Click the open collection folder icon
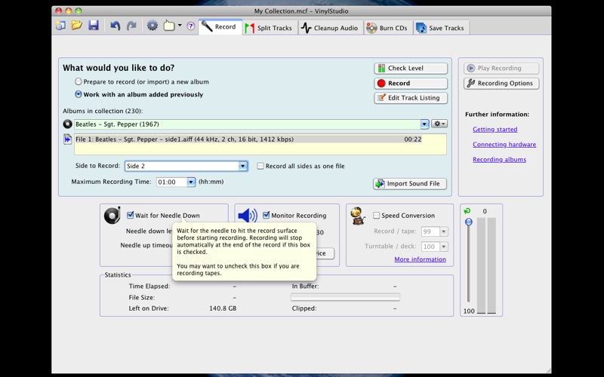 tap(77, 26)
